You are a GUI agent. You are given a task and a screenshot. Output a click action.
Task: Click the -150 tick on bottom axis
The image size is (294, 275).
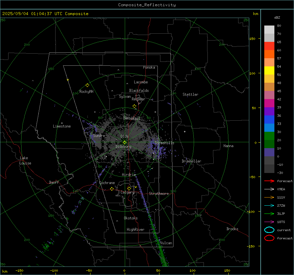pyautogui.click(x=19, y=270)
